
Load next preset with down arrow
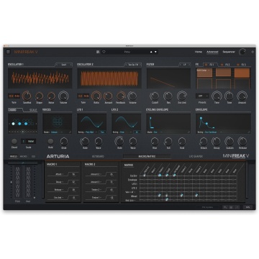point(155,52)
